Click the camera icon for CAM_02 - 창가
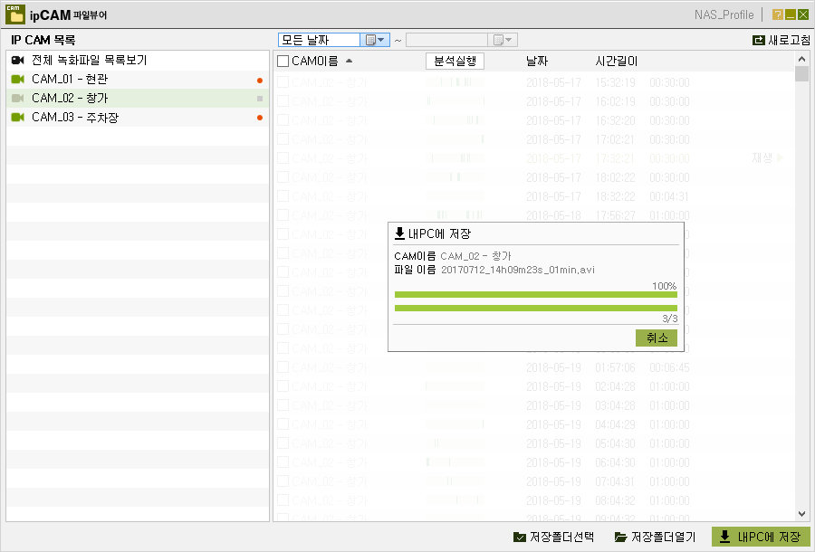This screenshot has height=552, width=815. [x=18, y=98]
